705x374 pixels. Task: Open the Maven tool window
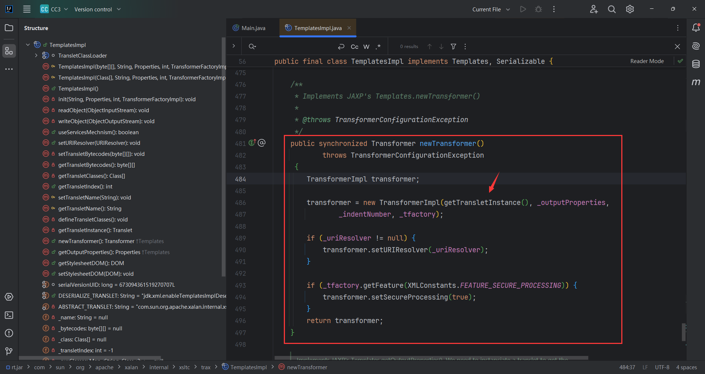(696, 82)
